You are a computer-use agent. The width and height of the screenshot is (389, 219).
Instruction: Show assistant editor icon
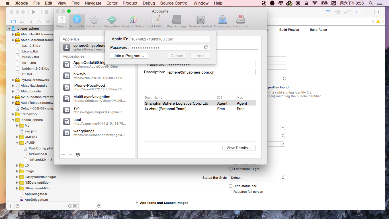(x=338, y=12)
